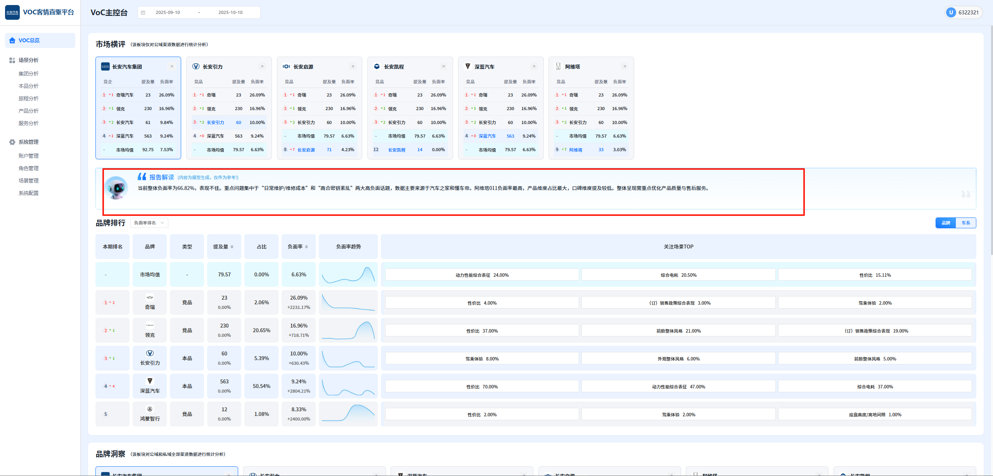Open the 负面率排名 dropdown

149,223
